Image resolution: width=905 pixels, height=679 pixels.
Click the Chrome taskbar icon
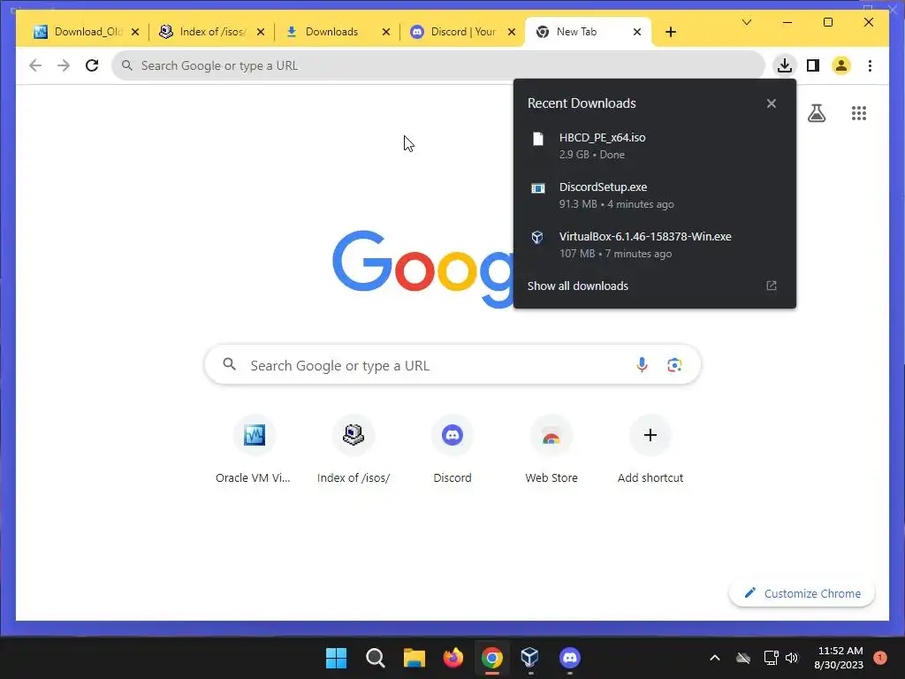coord(491,658)
